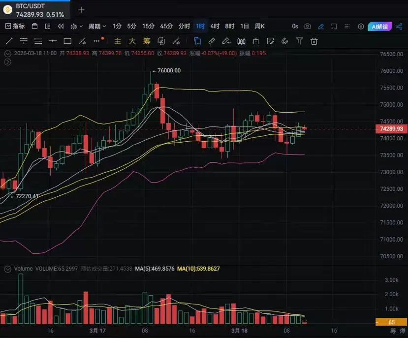The height and width of the screenshot is (338, 408).
Task: Select the line with measure marker tool
Action: tap(82, 41)
